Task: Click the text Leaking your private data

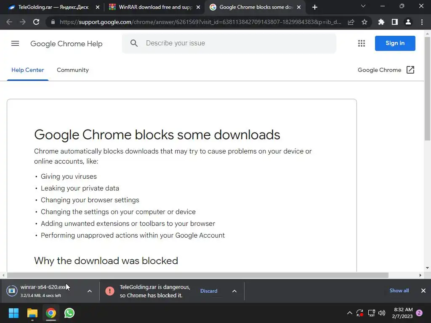Action: coord(80,188)
